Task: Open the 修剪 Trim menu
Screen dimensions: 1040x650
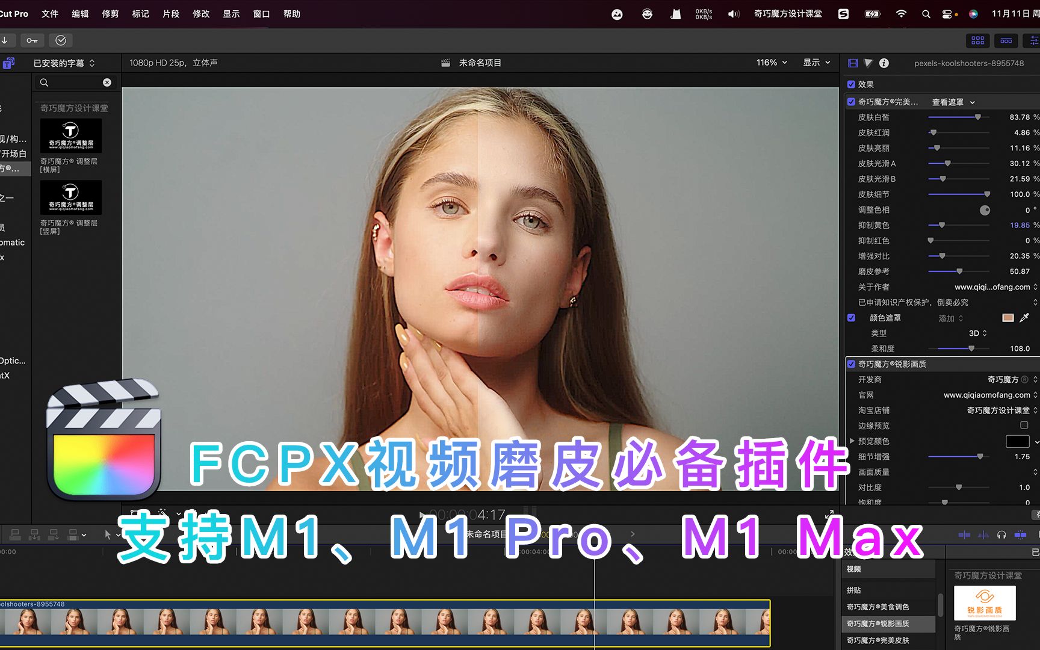Action: [x=110, y=14]
